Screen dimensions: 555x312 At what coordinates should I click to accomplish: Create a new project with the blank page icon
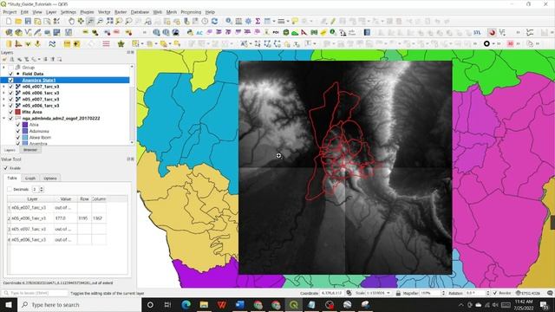(x=9, y=21)
